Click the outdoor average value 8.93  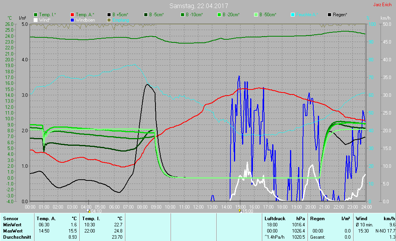click(x=73, y=237)
